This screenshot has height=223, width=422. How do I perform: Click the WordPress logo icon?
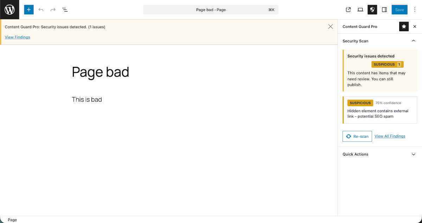coord(9,9)
